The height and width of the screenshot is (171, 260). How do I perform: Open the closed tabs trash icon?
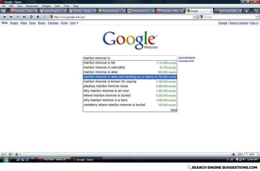click(x=256, y=11)
